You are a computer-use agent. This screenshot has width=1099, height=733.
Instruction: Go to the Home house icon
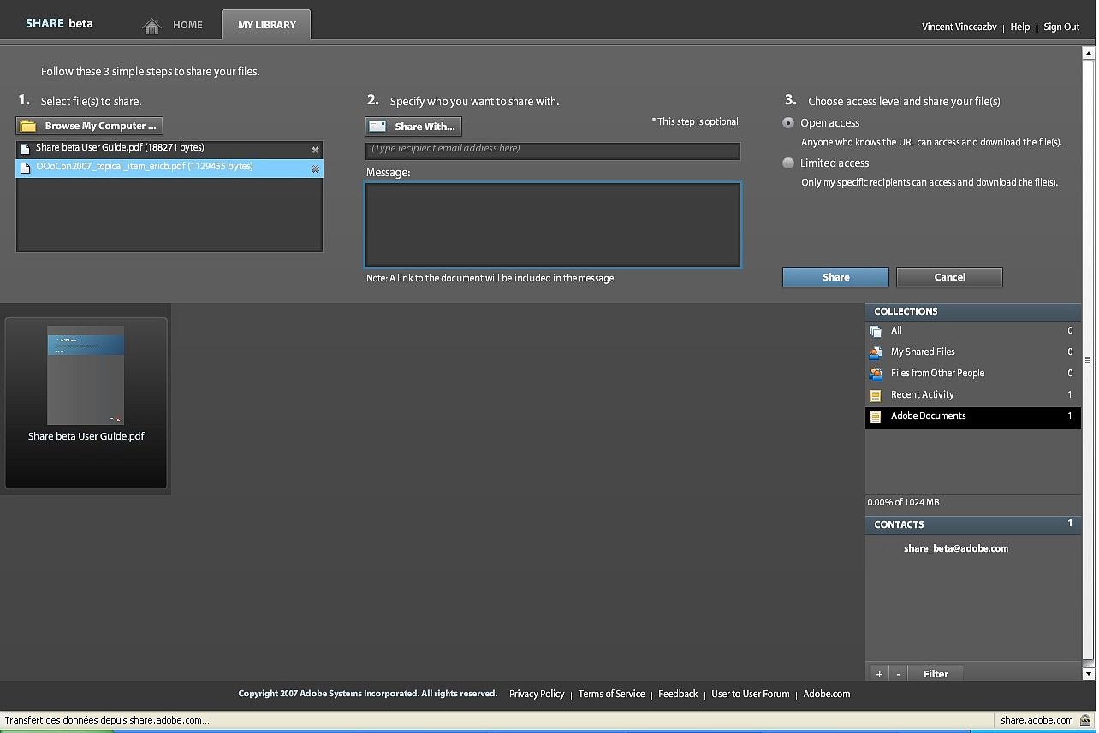(x=151, y=26)
